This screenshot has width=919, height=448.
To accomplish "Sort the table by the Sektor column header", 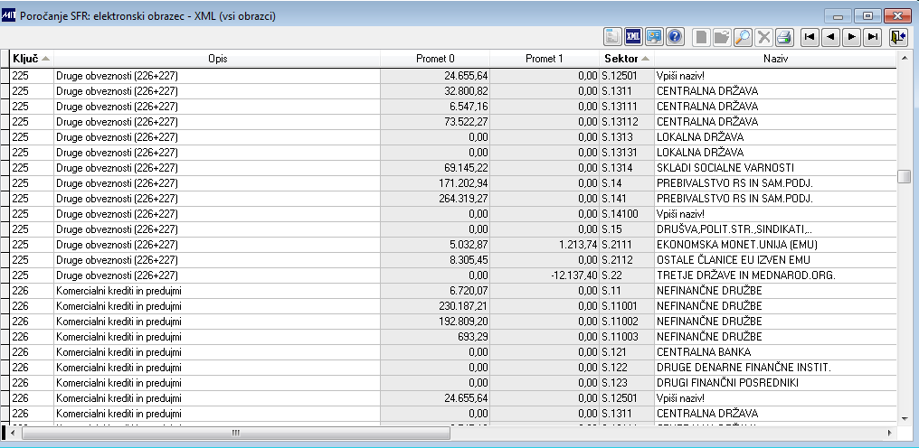I will (627, 59).
